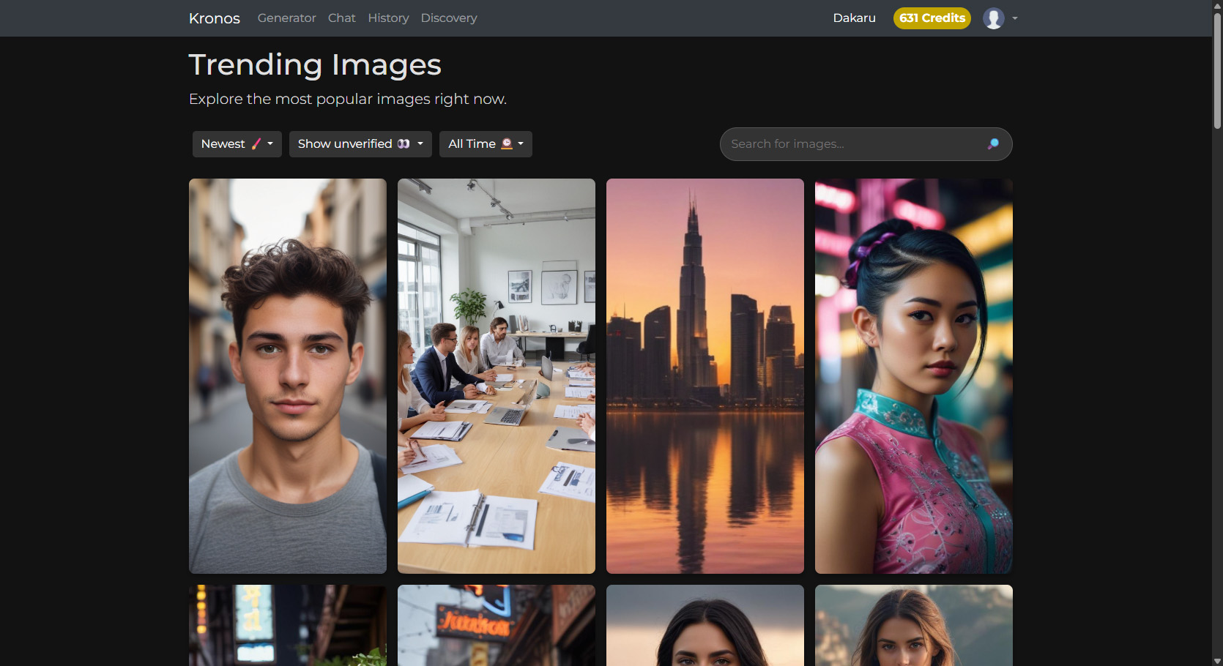Click the 631 Credits badge
1223x666 pixels.
pos(932,18)
